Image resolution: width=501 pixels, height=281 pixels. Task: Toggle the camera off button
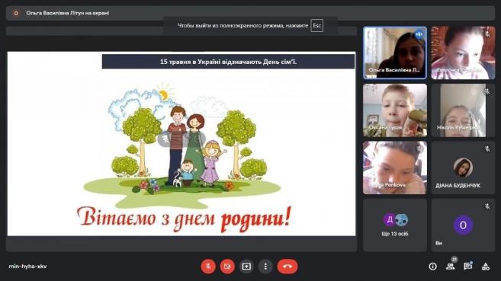tap(227, 267)
